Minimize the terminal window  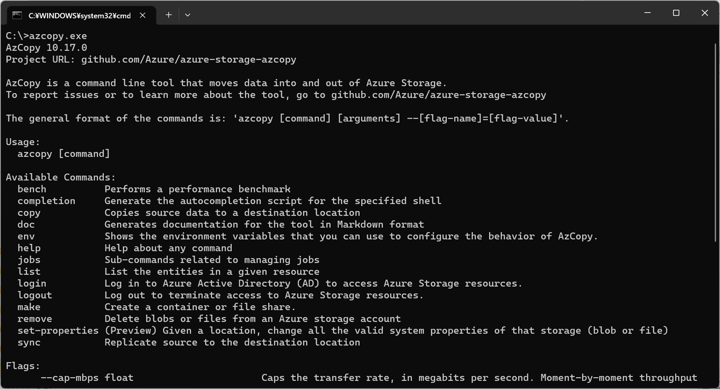[647, 12]
